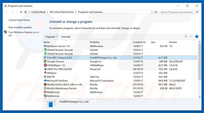The image size is (204, 113).
Task: Click the scrollbar up arrow
Action: click(200, 42)
